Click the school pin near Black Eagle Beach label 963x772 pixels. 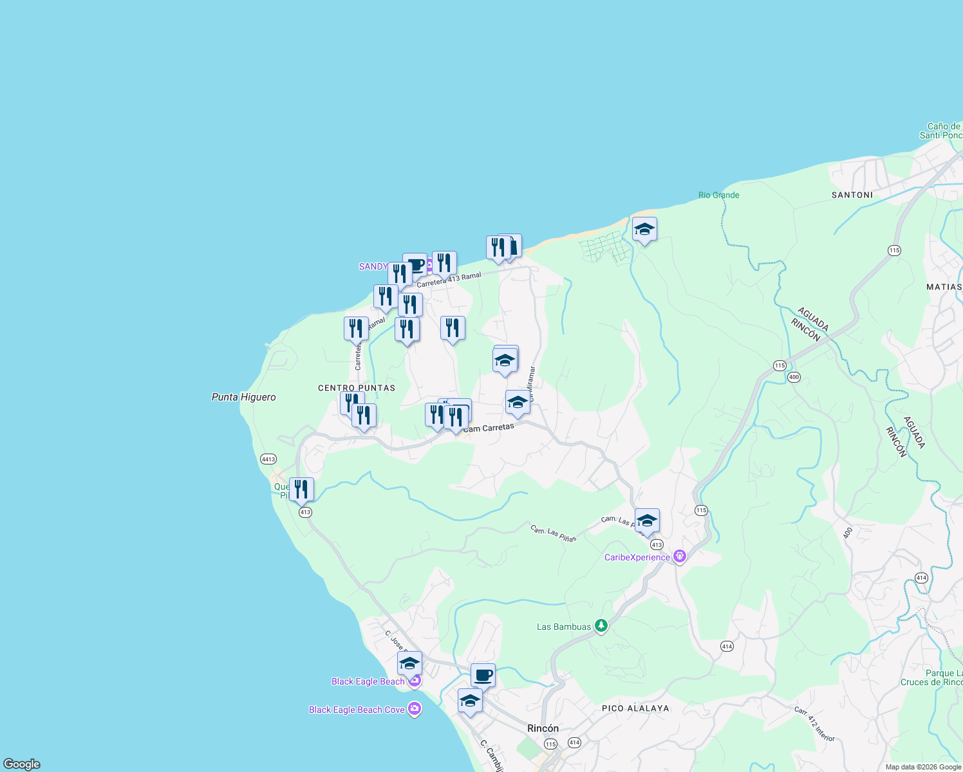[408, 663]
